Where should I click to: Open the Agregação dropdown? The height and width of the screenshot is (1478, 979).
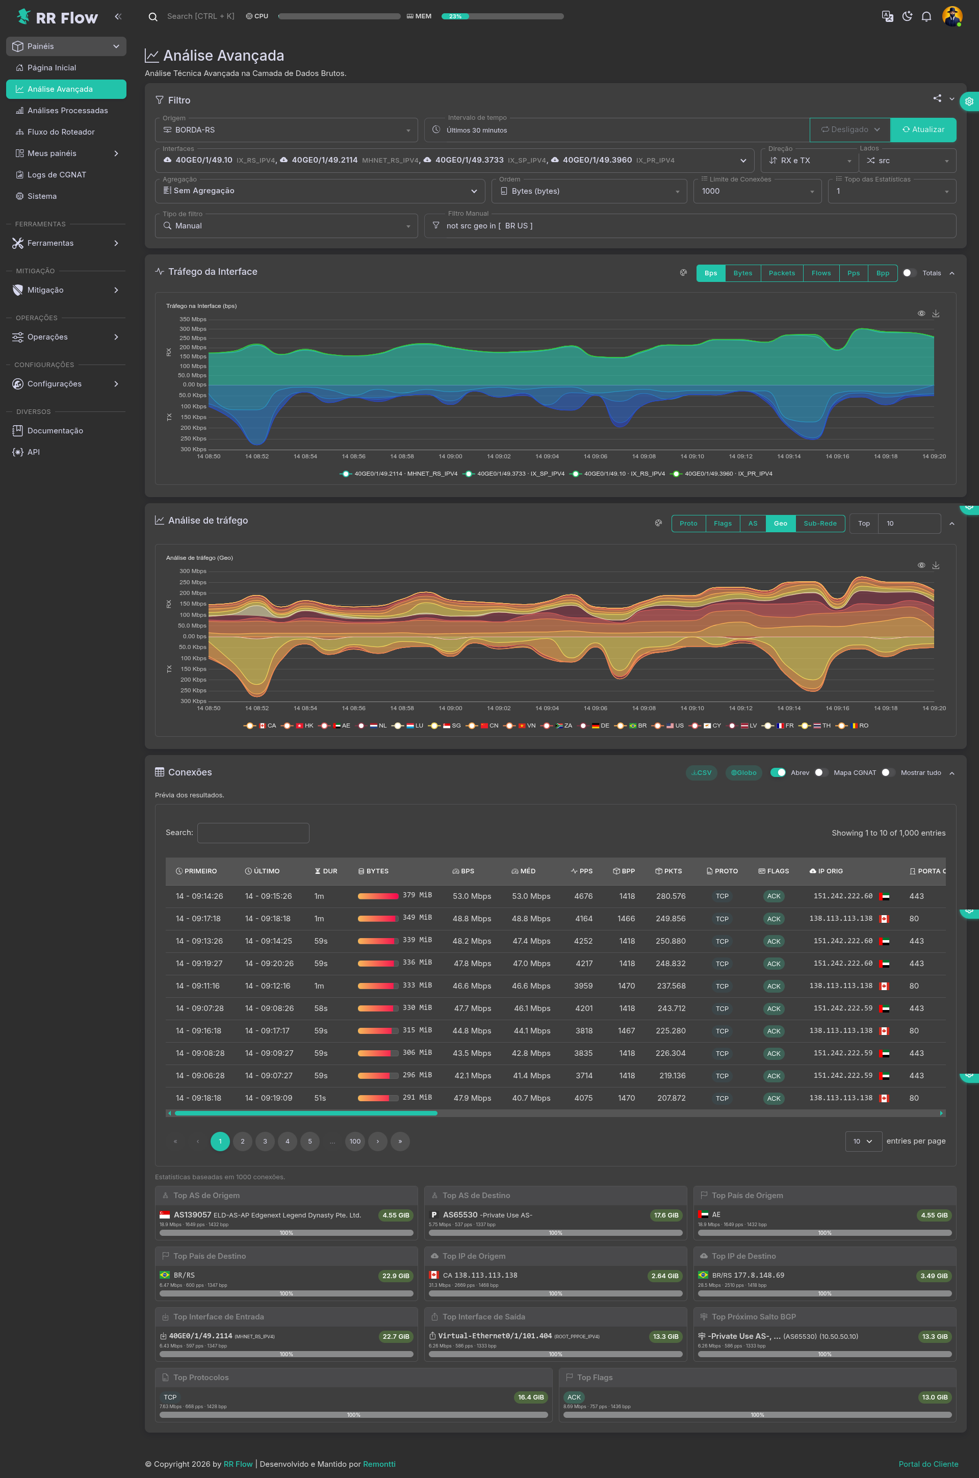pos(320,191)
